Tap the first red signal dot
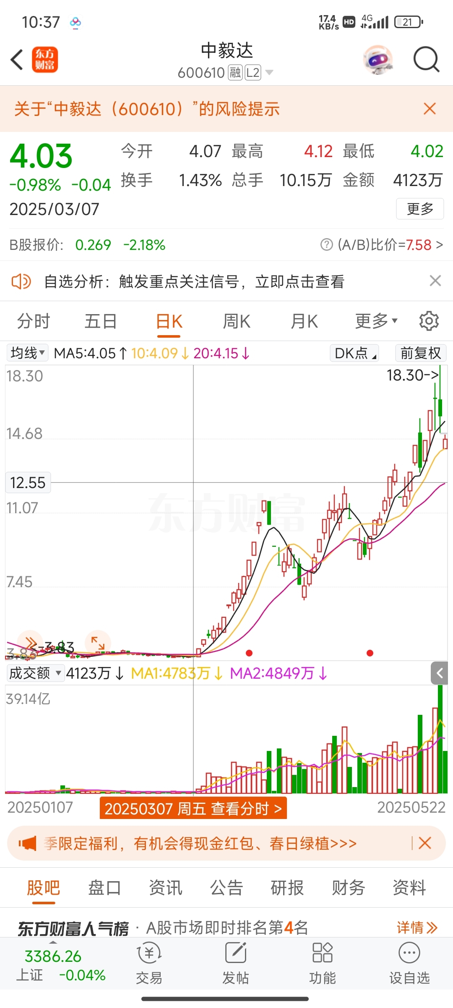The width and height of the screenshot is (453, 1008). coord(249,653)
